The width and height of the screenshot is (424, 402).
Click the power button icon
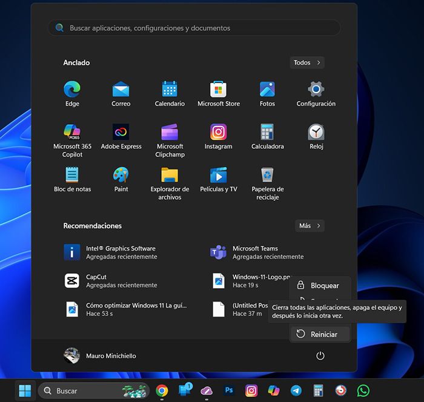(x=320, y=356)
